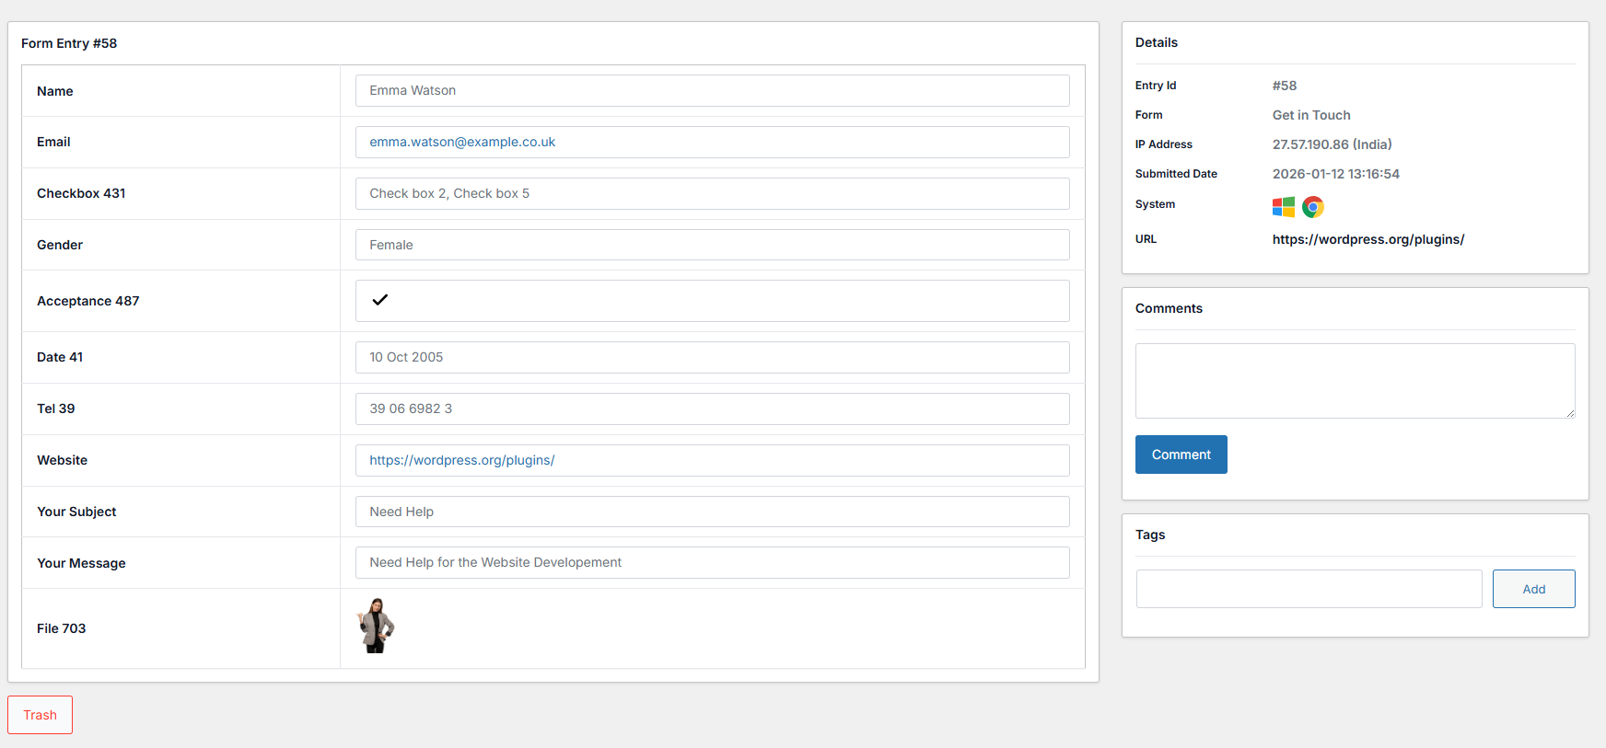The width and height of the screenshot is (1606, 748).
Task: Open the File 703 uploaded image thumbnail
Action: pos(376,626)
